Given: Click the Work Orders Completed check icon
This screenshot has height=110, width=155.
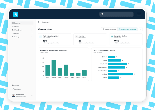Looking at the screenshot, I should point(41,37).
